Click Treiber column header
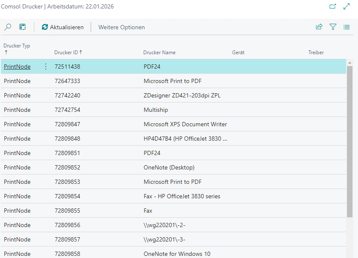The width and height of the screenshot is (358, 258). (316, 52)
